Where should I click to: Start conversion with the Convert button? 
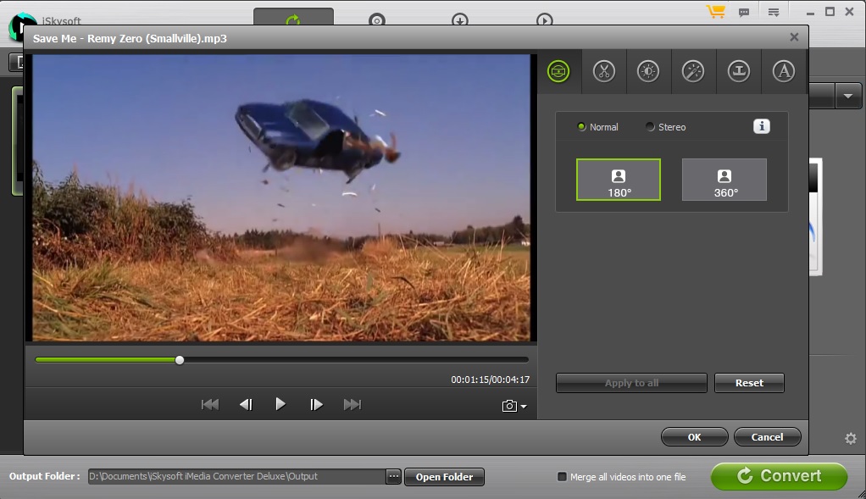779,476
